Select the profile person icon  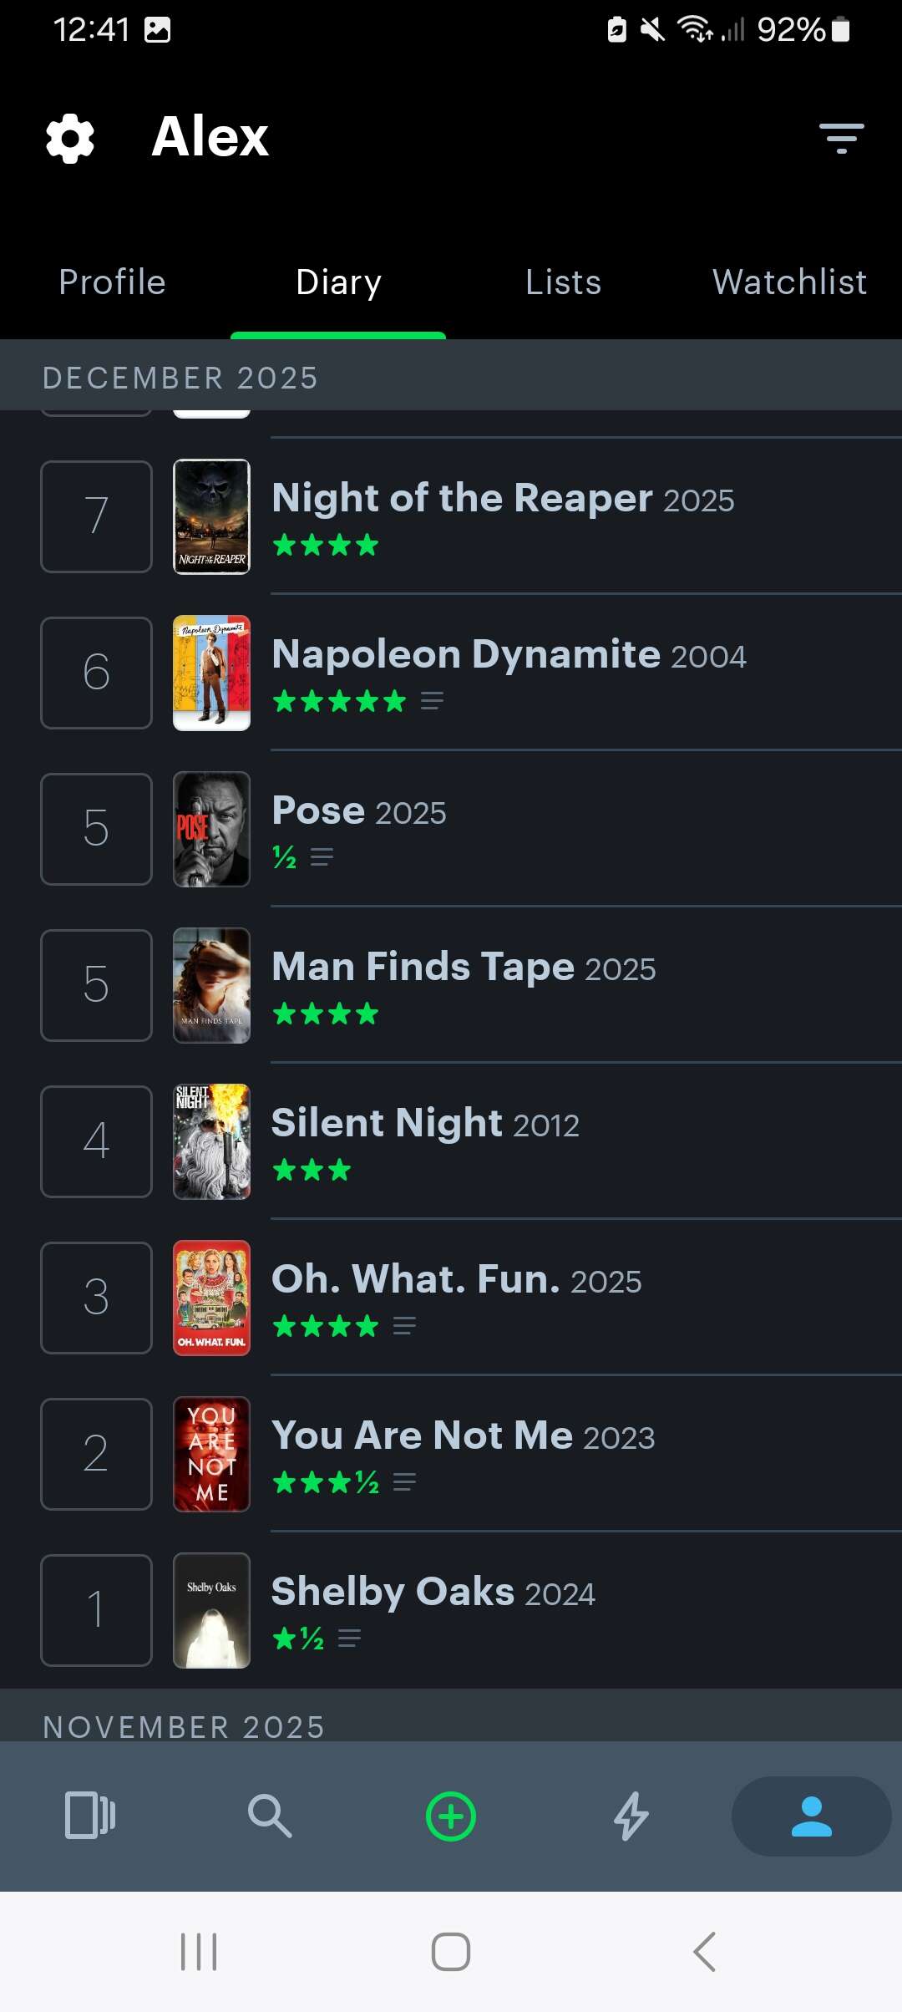pos(811,1816)
